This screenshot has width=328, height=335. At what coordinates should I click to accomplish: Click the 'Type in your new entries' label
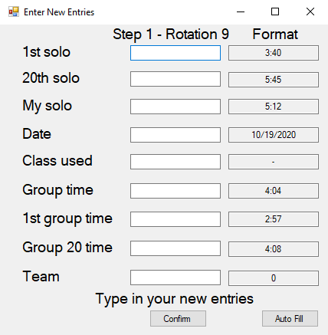pos(175,299)
